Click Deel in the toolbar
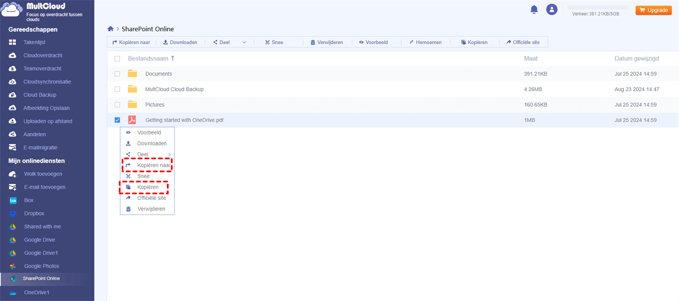The width and height of the screenshot is (679, 301). [221, 42]
